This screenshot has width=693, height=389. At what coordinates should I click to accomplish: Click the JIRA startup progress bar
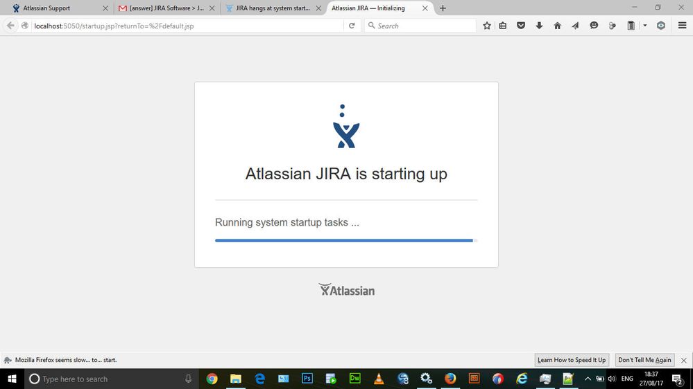pyautogui.click(x=346, y=240)
